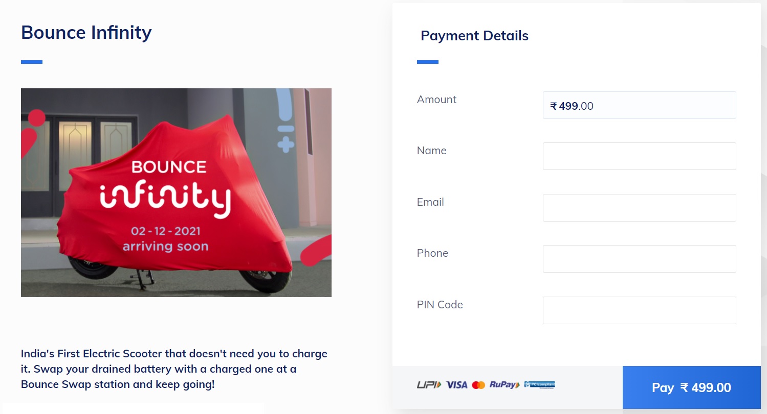Click the Phone field label
This screenshot has height=414, width=767.
pos(432,253)
